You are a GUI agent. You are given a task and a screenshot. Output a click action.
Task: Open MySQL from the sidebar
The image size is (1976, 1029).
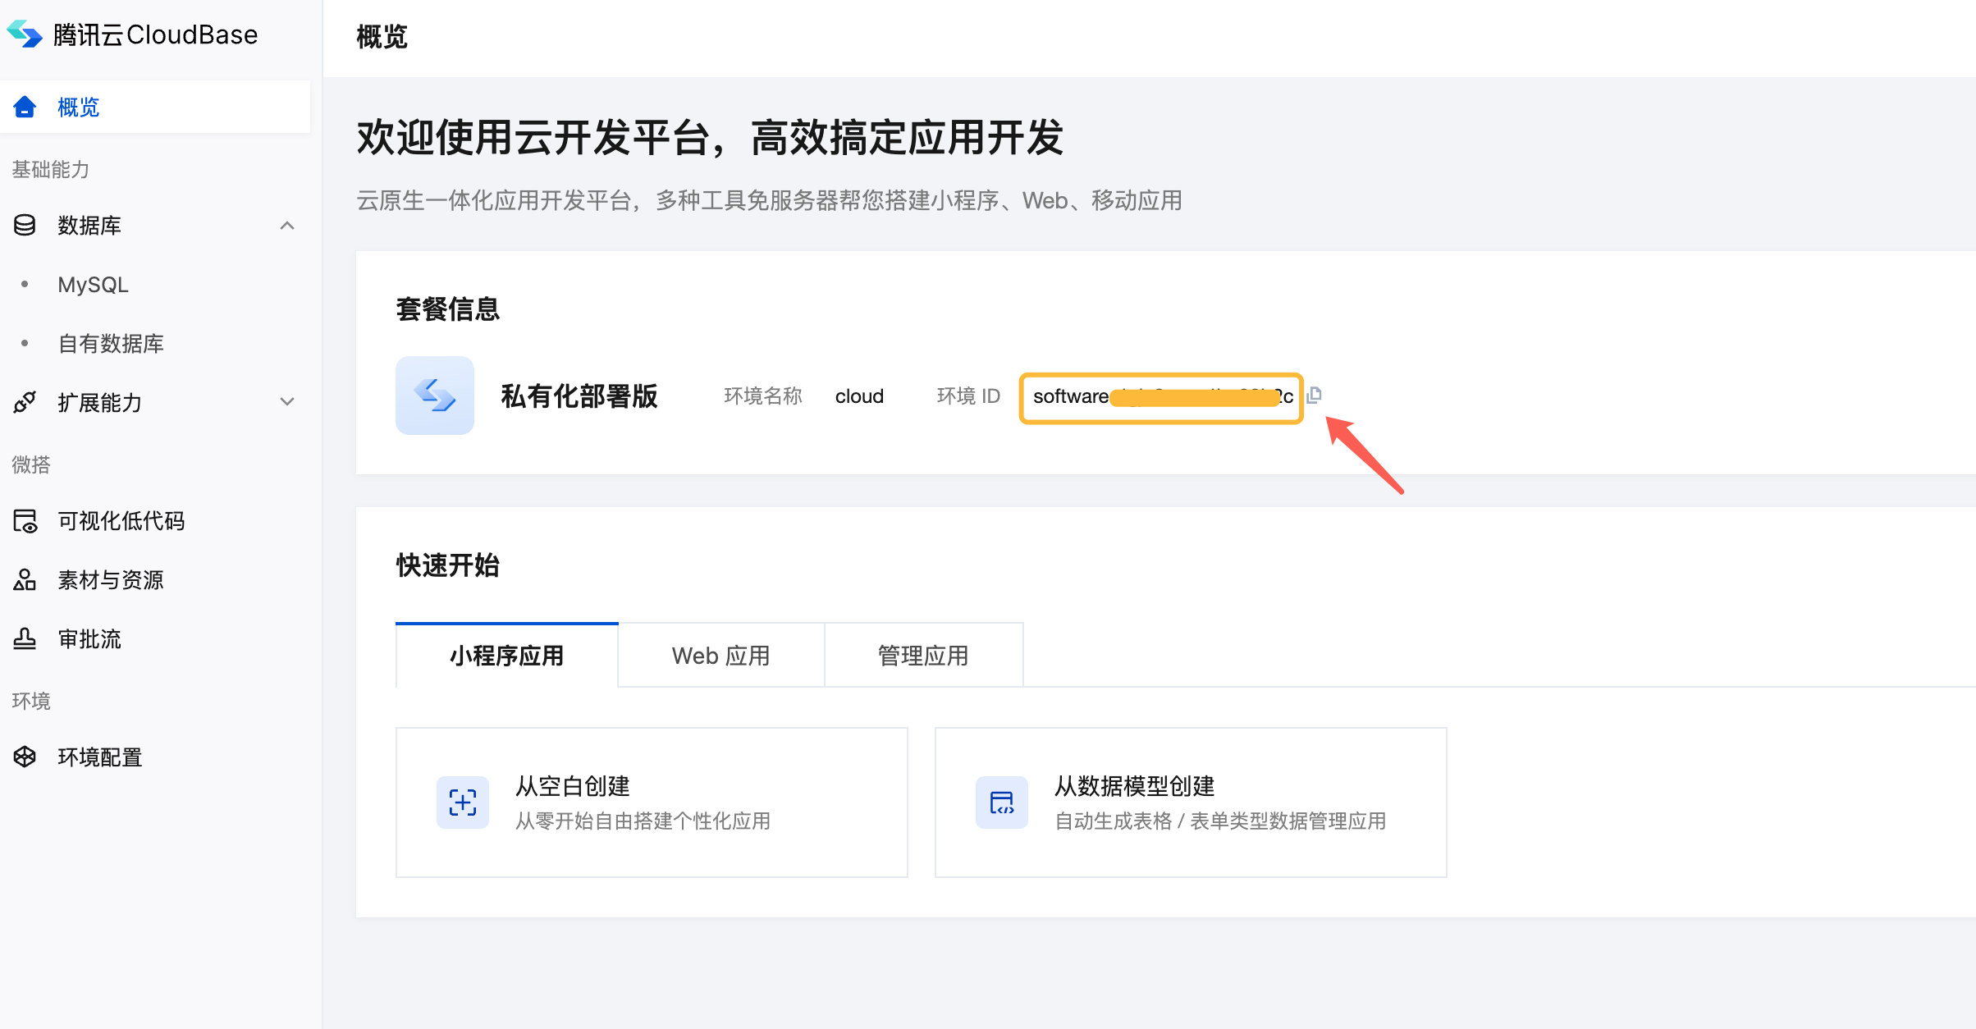(93, 284)
